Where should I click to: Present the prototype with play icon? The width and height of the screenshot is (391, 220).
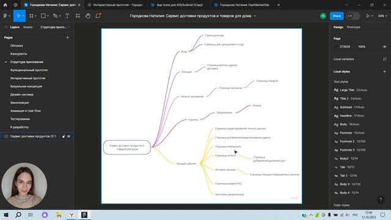368,16
